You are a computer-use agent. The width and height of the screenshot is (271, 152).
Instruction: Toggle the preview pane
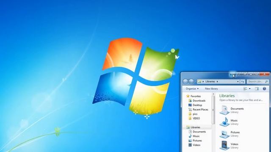(x=257, y=89)
